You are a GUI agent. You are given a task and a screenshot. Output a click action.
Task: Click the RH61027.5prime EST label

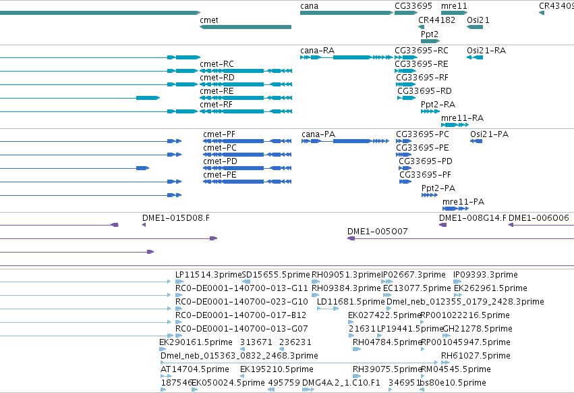pos(476,356)
